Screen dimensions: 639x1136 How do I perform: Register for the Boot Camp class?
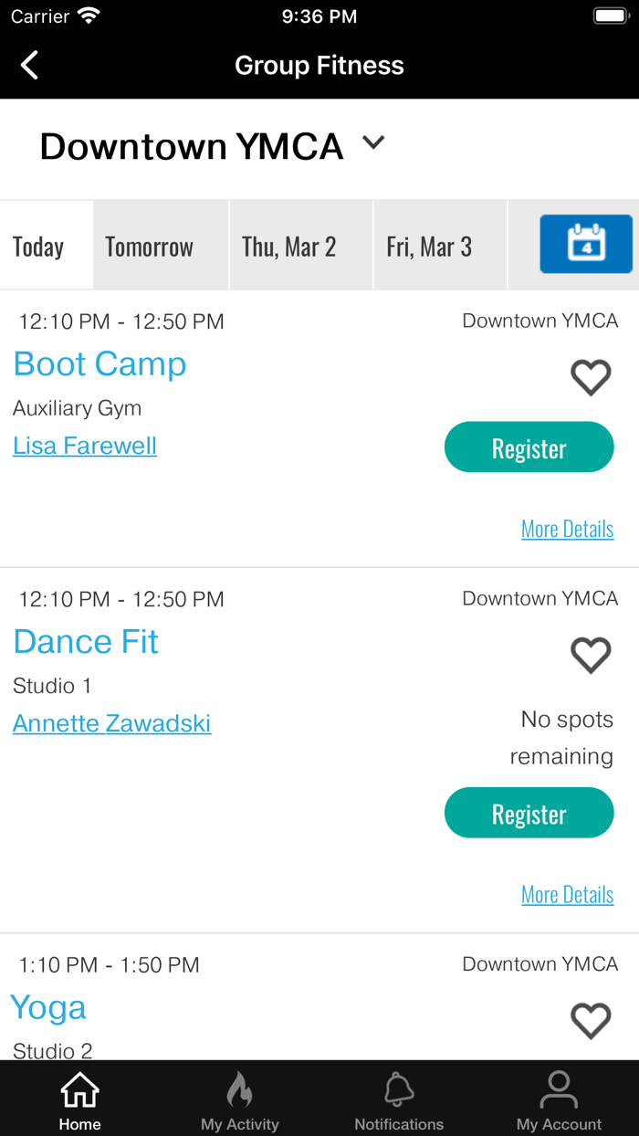[x=529, y=447]
